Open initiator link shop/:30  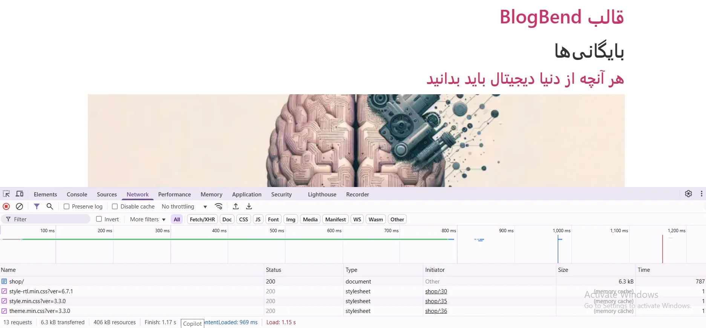pyautogui.click(x=436, y=291)
